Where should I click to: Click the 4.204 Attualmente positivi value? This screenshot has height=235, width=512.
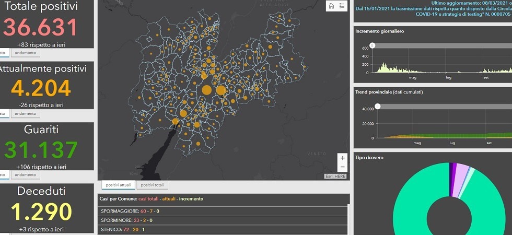click(x=41, y=88)
